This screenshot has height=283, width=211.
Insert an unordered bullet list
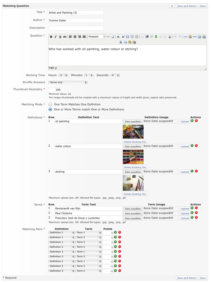[132, 37]
